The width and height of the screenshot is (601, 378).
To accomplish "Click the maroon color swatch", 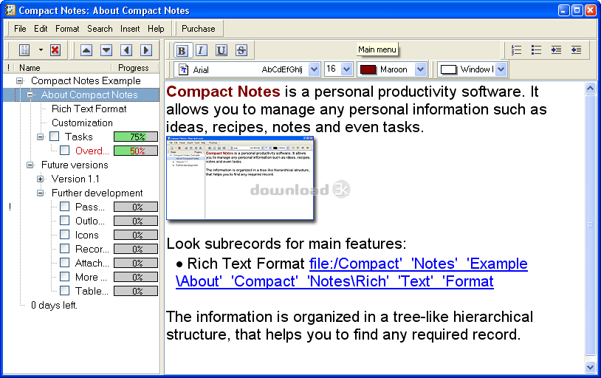I will coord(368,70).
